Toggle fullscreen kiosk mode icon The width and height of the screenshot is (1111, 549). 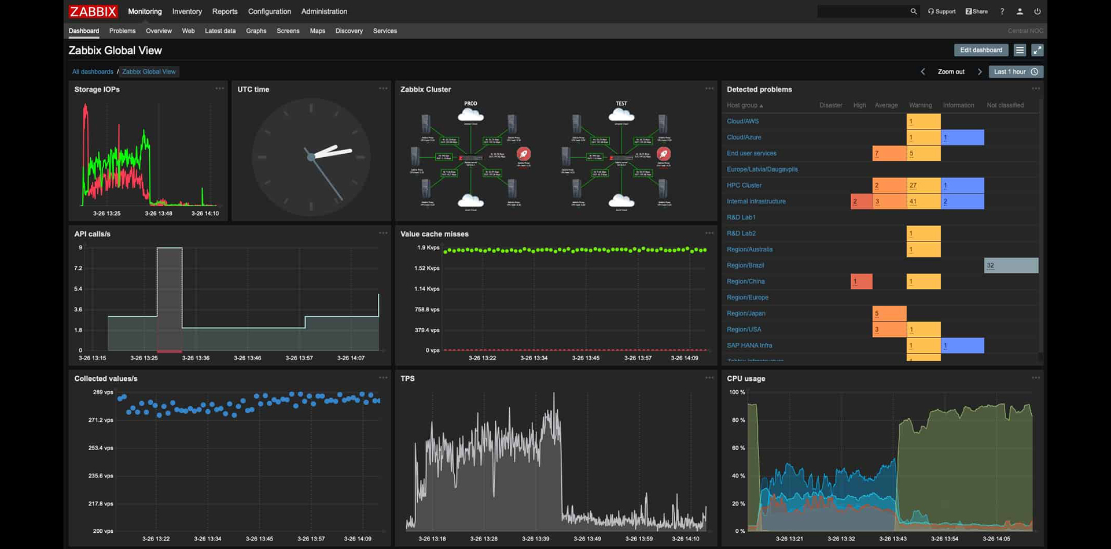[x=1037, y=50]
